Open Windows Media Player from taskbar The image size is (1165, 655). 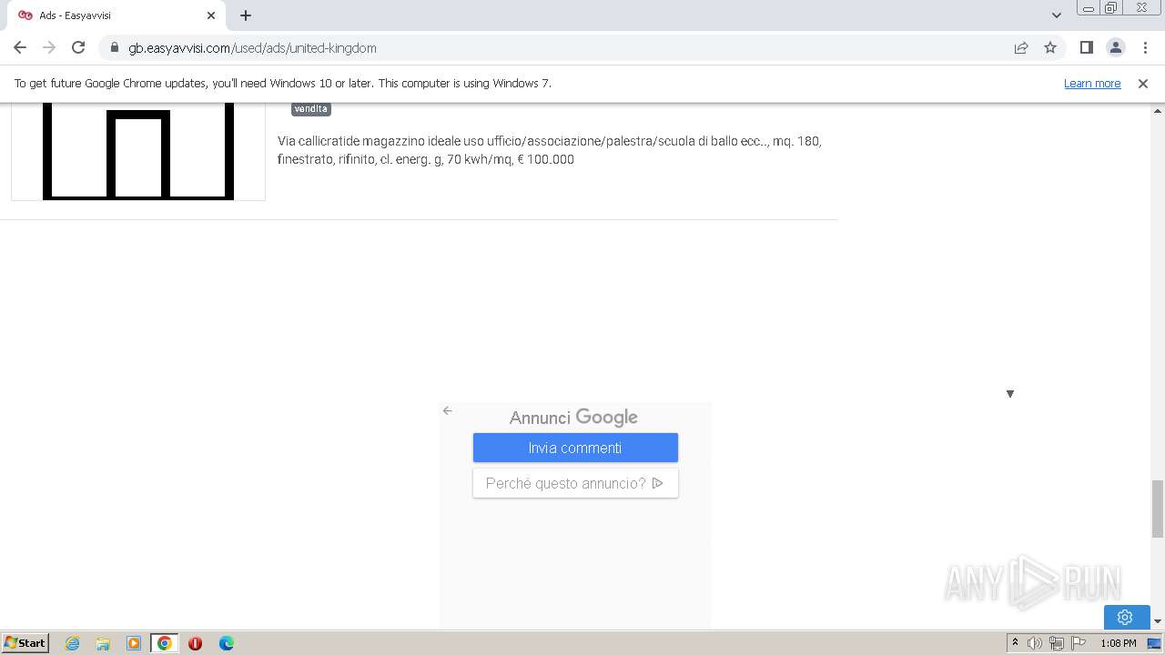click(x=134, y=643)
